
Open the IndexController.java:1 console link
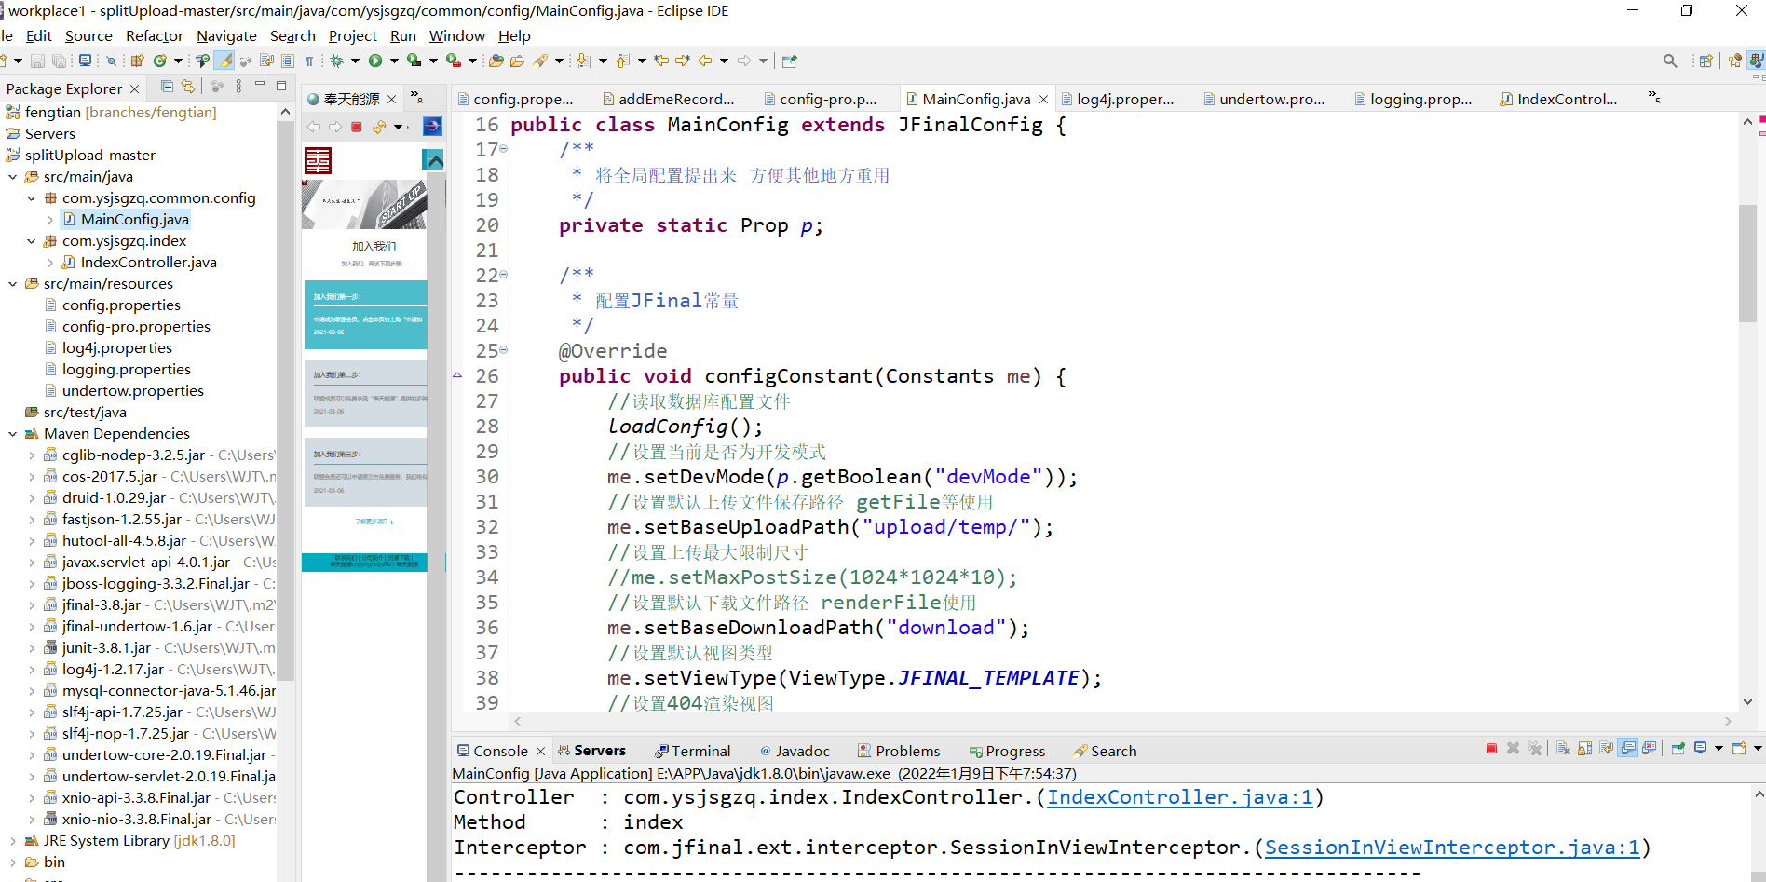tap(1179, 797)
